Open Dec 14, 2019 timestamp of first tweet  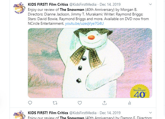pyautogui.click(x=110, y=4)
